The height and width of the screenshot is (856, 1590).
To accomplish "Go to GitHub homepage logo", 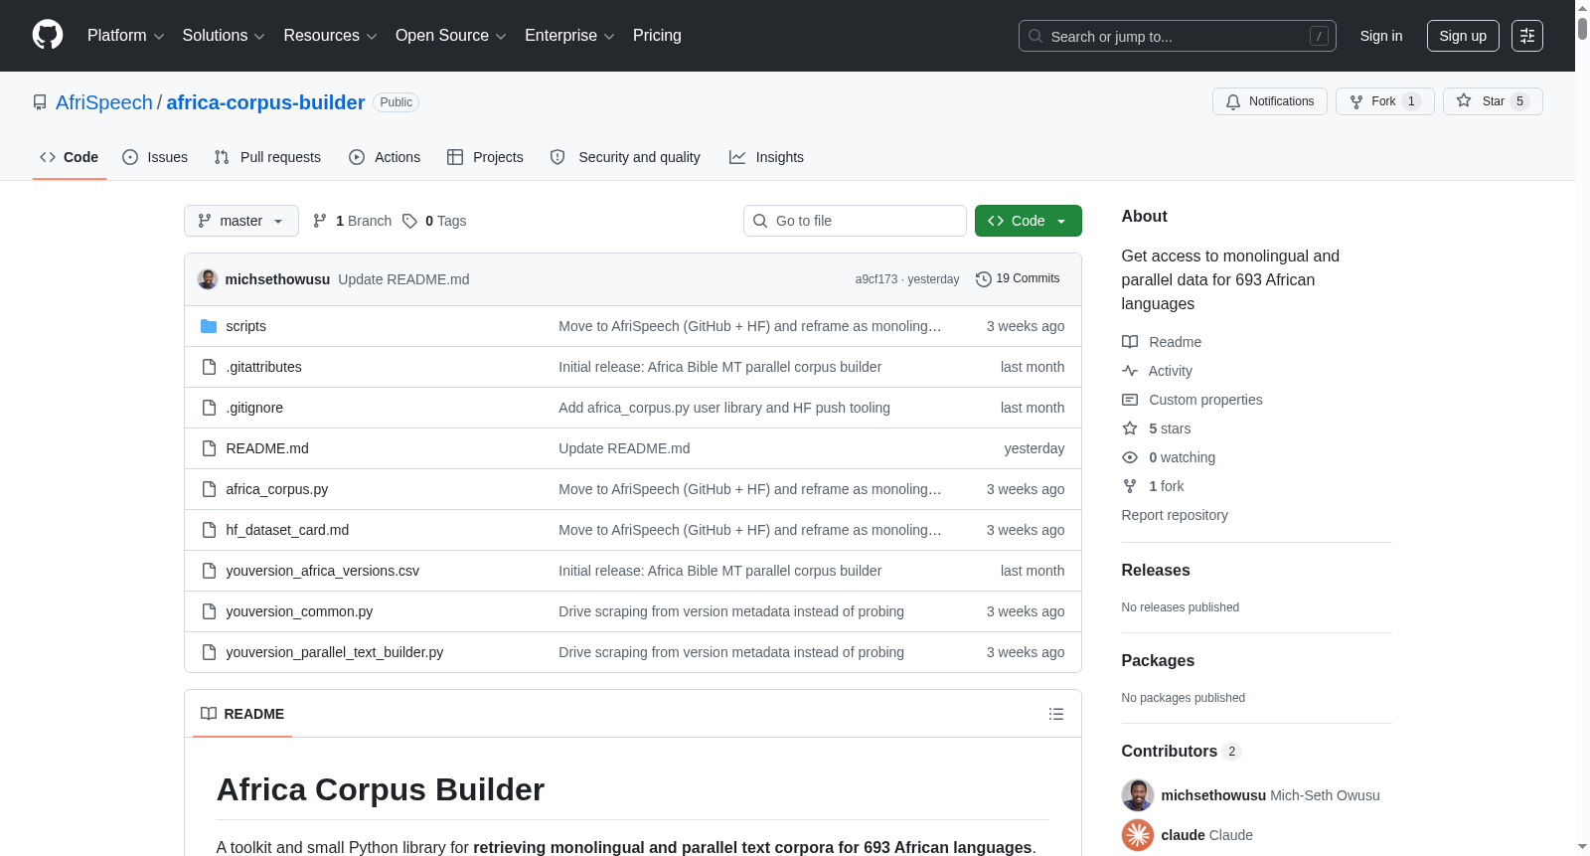I will tap(48, 36).
